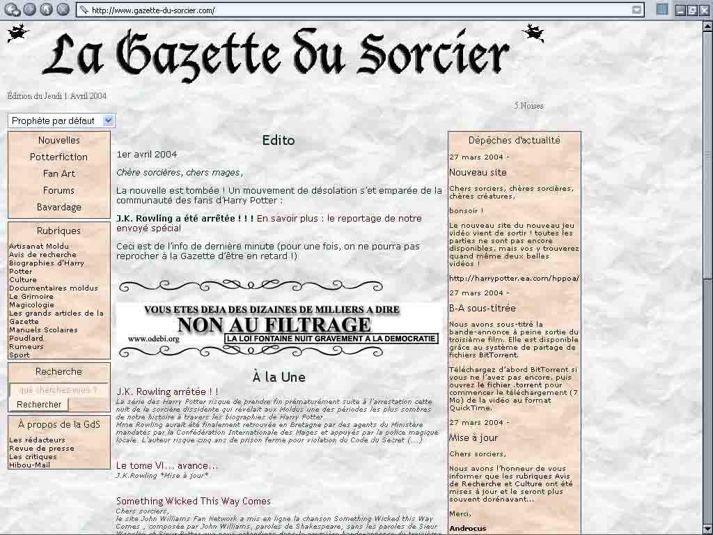Click the flying witch icon right of title
713x535 pixels.
click(x=533, y=33)
